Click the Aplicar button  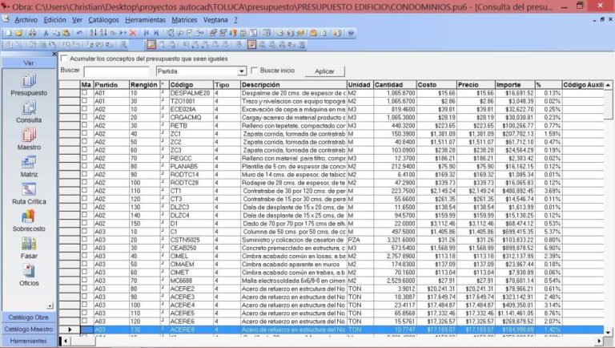324,71
